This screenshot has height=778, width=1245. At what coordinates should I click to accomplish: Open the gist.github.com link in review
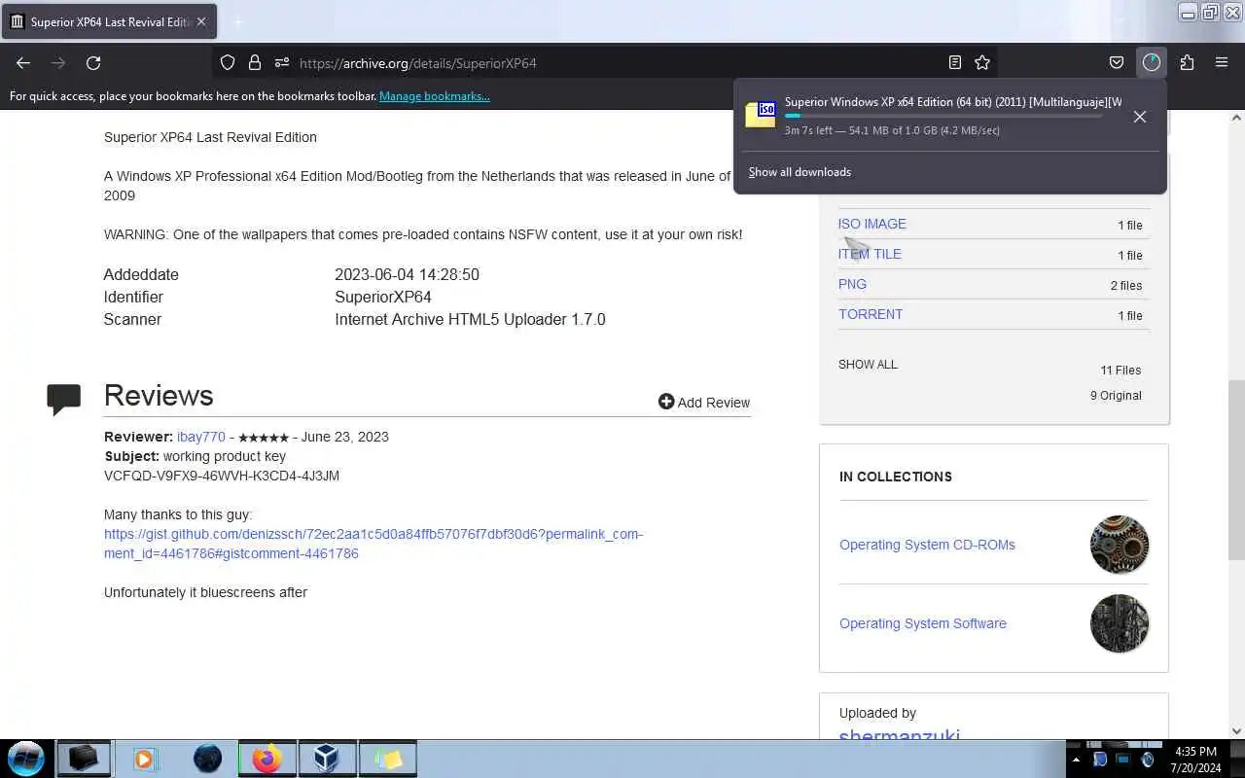point(373,544)
